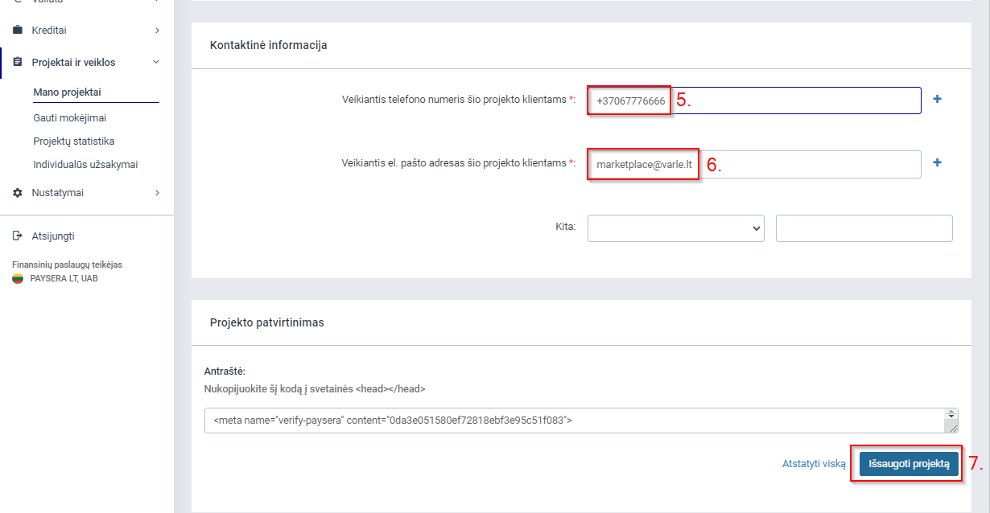Click the Atstatyti viską link
990x513 pixels.
[814, 464]
